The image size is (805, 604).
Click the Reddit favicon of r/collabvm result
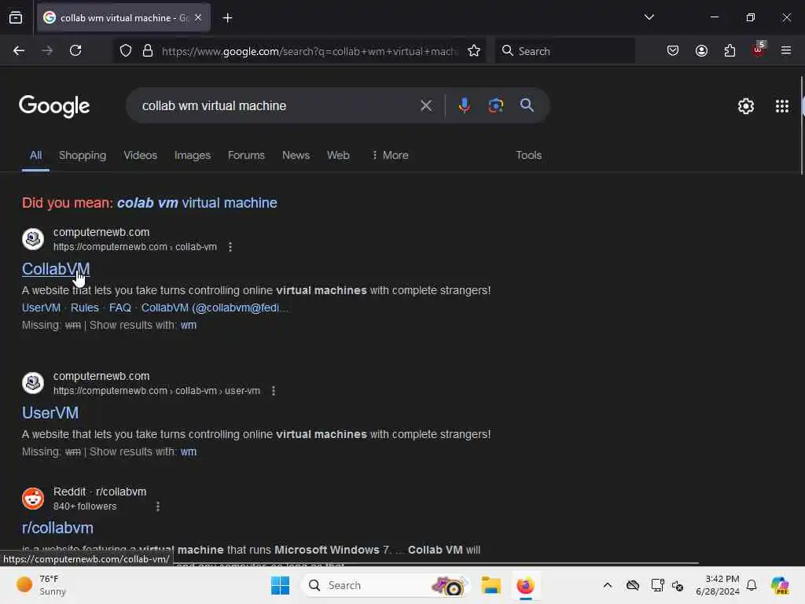tap(33, 498)
